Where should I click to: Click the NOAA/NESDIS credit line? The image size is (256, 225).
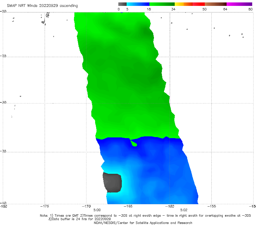click(x=143, y=223)
